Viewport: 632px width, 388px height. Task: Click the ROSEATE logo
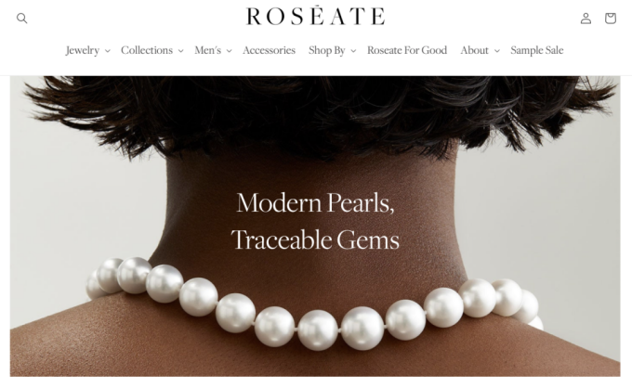[316, 16]
